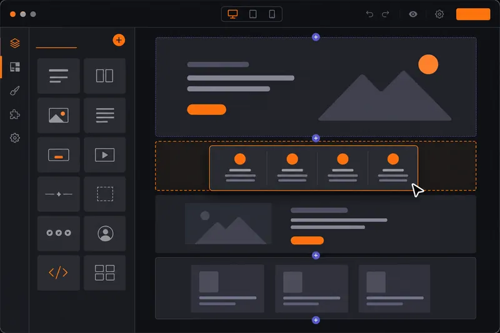Add a section below the image-text block
Viewport: 500px width, 333px height.
click(x=316, y=256)
